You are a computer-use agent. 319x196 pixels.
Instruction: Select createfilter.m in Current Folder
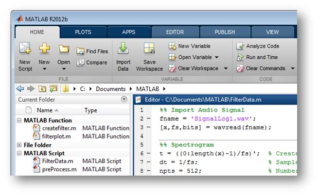click(x=59, y=128)
